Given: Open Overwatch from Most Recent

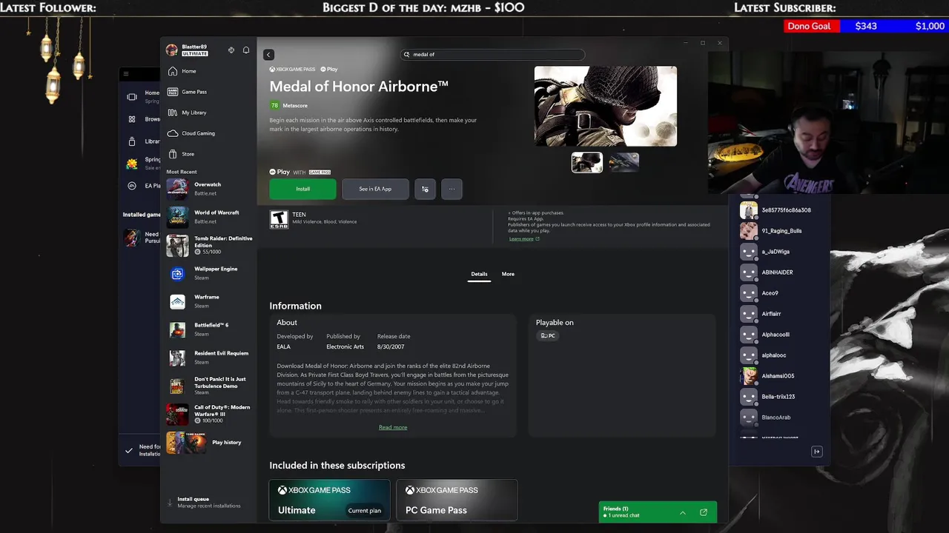Looking at the screenshot, I should point(209,189).
